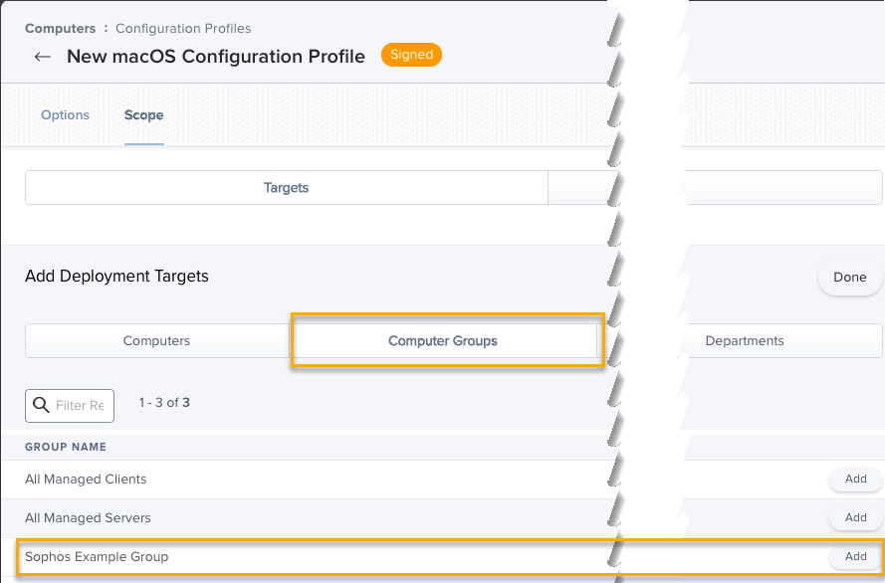Screen dimensions: 885x583
Task: Go to the Computers breadcrumb
Action: [60, 29]
